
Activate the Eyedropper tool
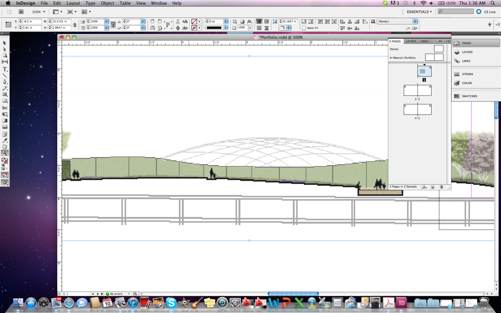click(5, 140)
